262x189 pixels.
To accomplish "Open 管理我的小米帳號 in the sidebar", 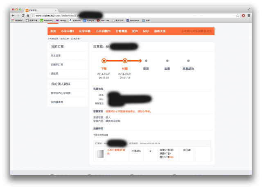I will point(61,93).
